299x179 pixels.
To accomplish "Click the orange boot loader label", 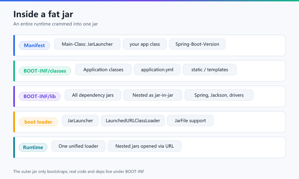I will (38, 122).
